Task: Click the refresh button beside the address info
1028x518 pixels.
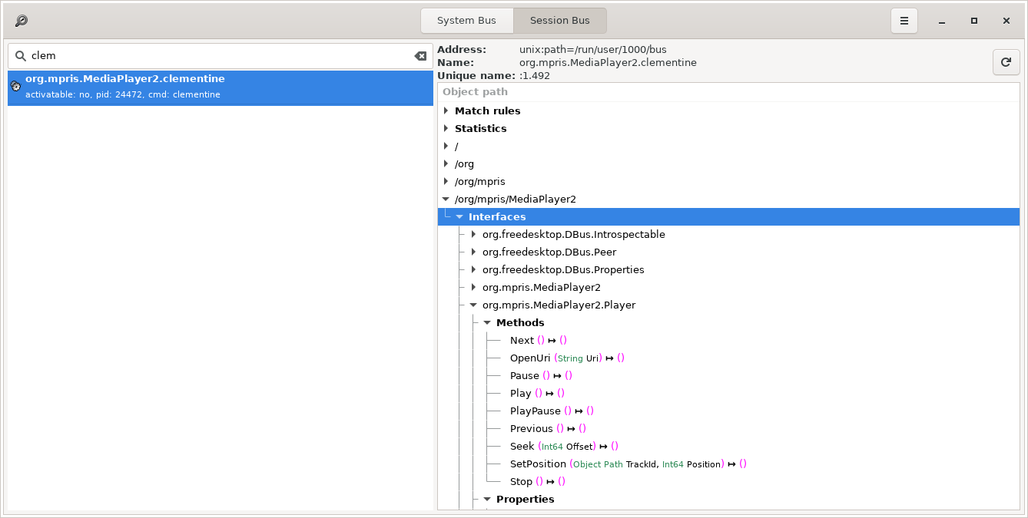Action: pos(1006,62)
